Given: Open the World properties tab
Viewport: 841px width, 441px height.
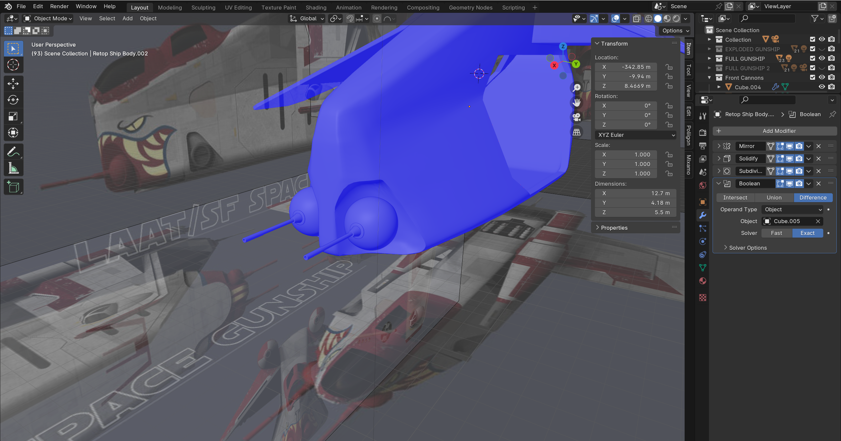Looking at the screenshot, I should coord(703,185).
